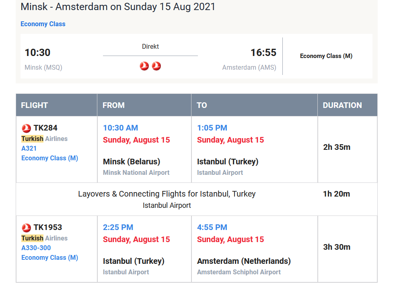Click Amsterdam Schiphol Airport text
This screenshot has width=393, height=288.
pos(239,272)
